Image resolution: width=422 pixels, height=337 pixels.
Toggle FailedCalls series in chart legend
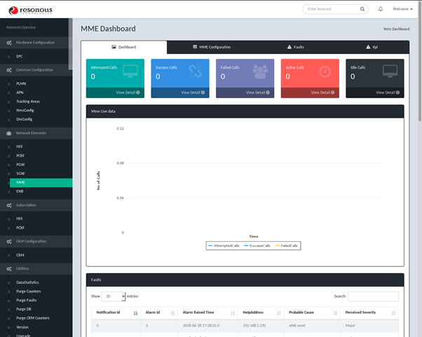tap(286, 246)
